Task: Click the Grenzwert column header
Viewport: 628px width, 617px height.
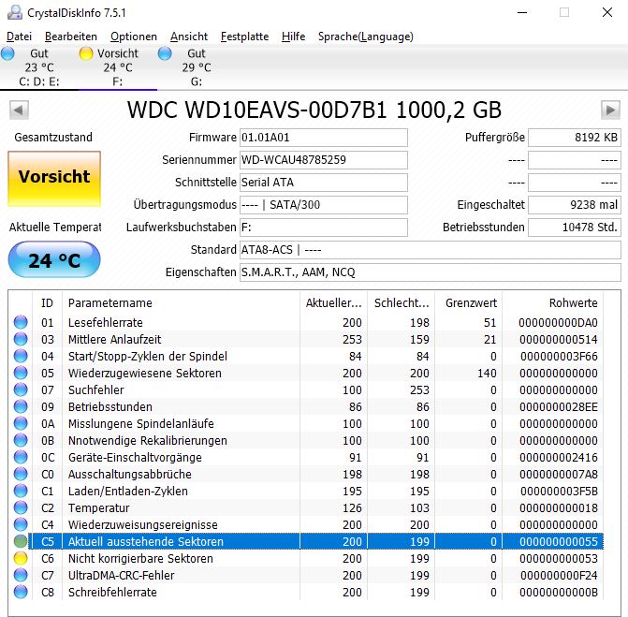Action: point(469,303)
